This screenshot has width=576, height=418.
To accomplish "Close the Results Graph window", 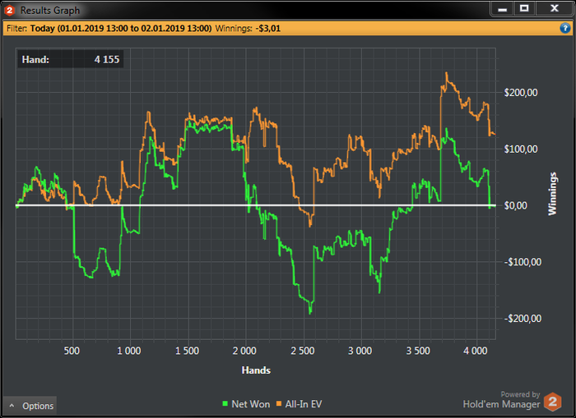I will [x=555, y=9].
